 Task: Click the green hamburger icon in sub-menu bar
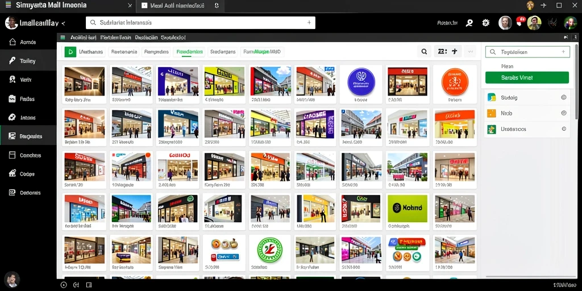click(63, 38)
